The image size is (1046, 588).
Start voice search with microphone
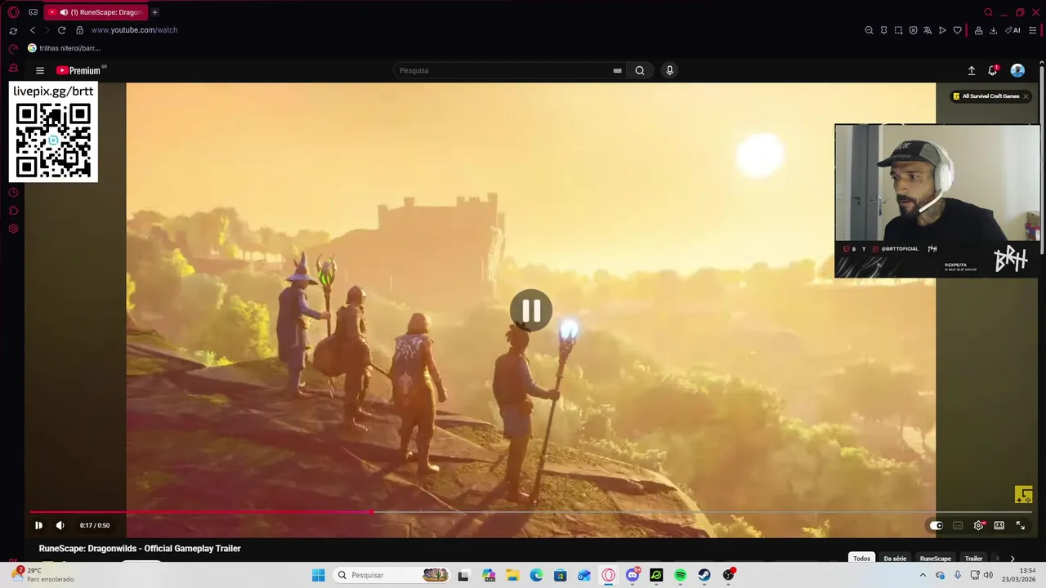(x=669, y=70)
